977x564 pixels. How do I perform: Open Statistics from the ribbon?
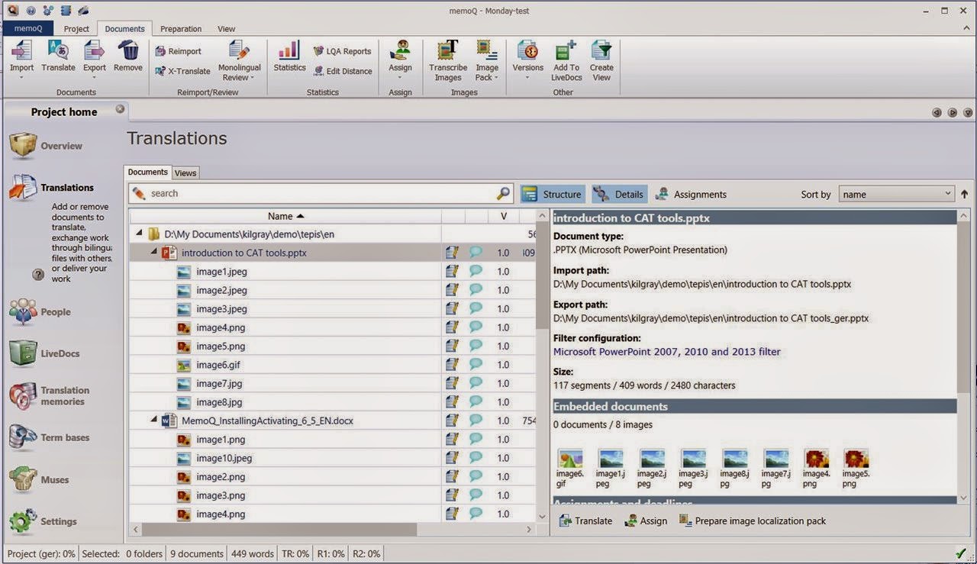[x=289, y=57]
